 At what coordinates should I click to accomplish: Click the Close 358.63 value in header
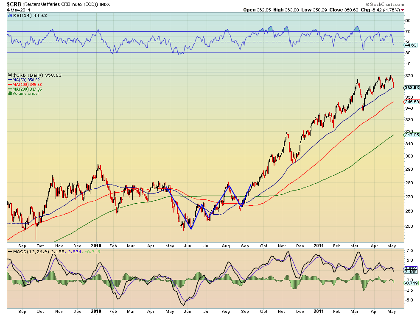pos(344,10)
